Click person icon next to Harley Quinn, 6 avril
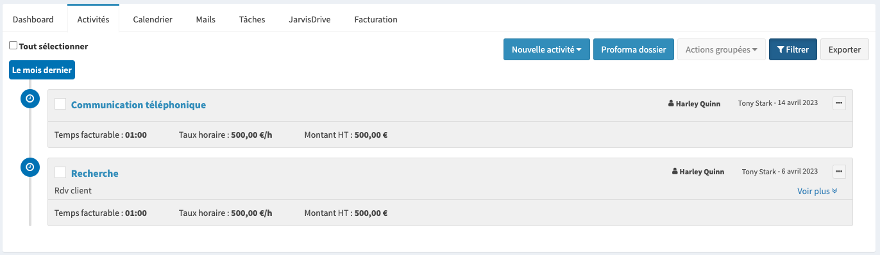Screen dimensions: 880x255 [675, 172]
